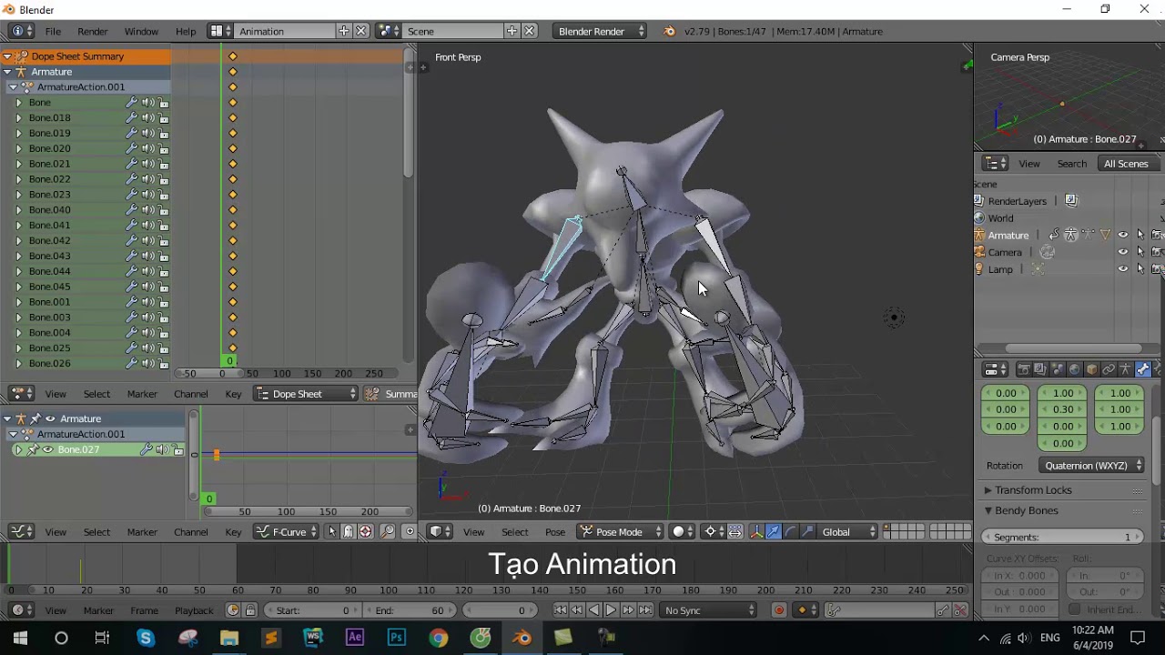Toggle the ghost icon filter in graph editor
The width and height of the screenshot is (1165, 655).
(349, 532)
